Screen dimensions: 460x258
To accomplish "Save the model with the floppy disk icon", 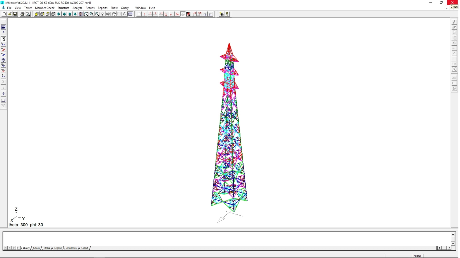I will (15, 14).
